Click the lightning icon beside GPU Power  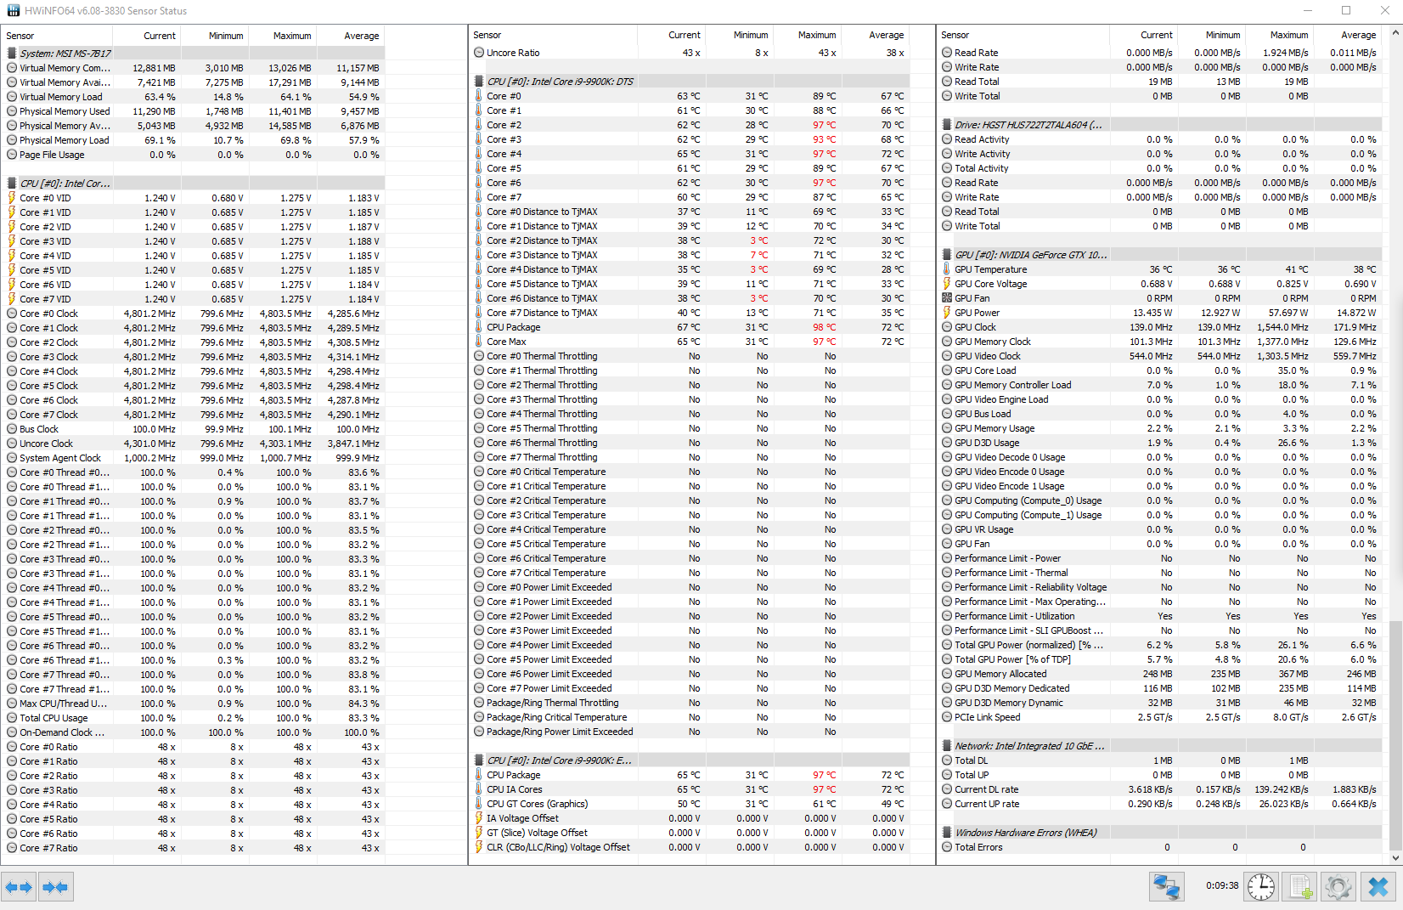947,313
